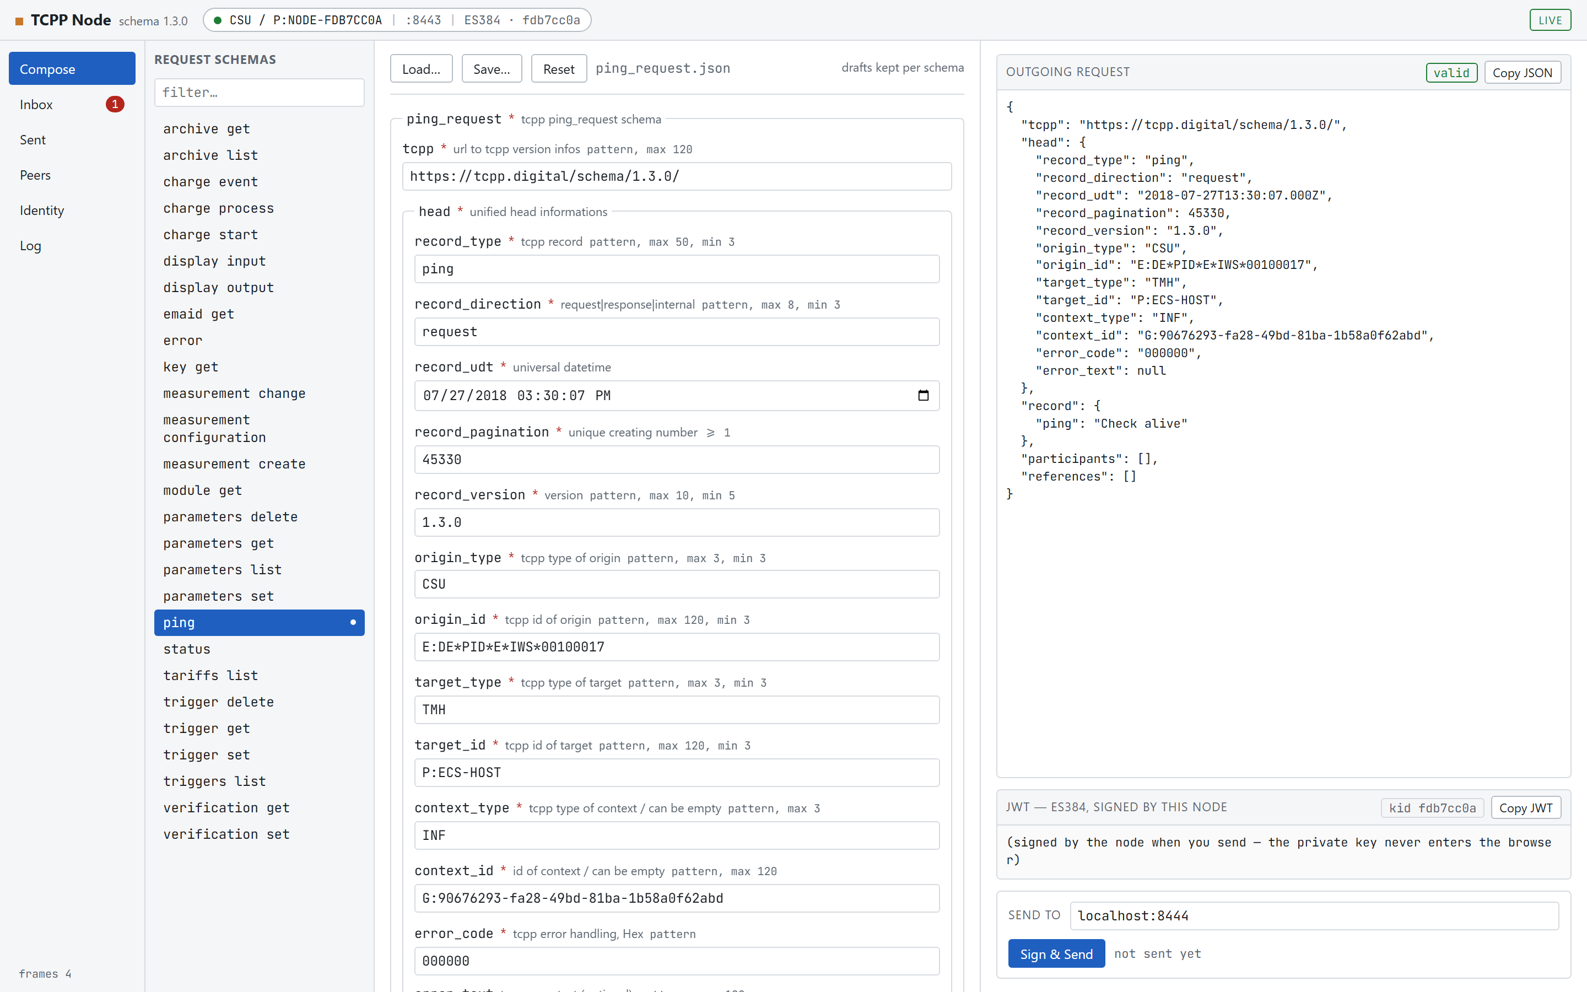Screen dimensions: 1587x992
Task: Click the error_code field with 000000
Action: 677,961
